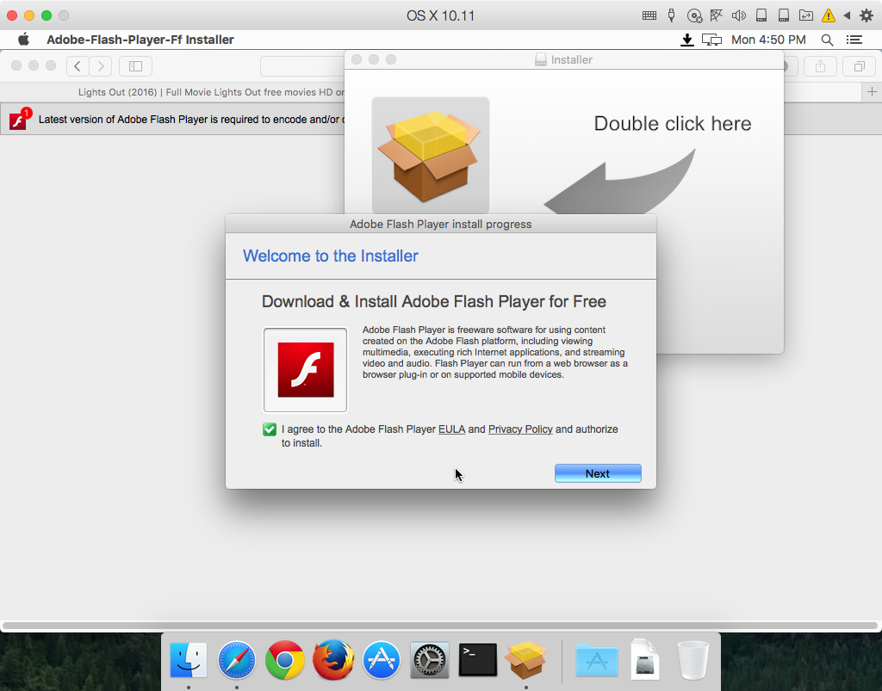Open Firefox from the Dock

point(333,659)
